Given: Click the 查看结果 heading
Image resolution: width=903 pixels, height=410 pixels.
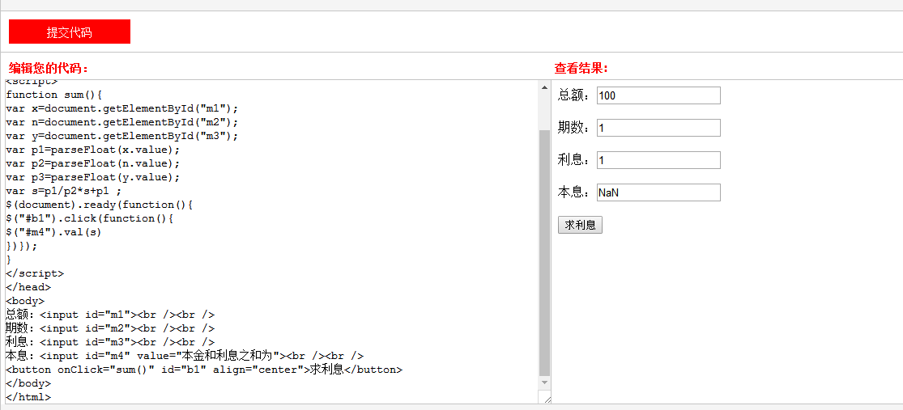Looking at the screenshot, I should click(581, 69).
